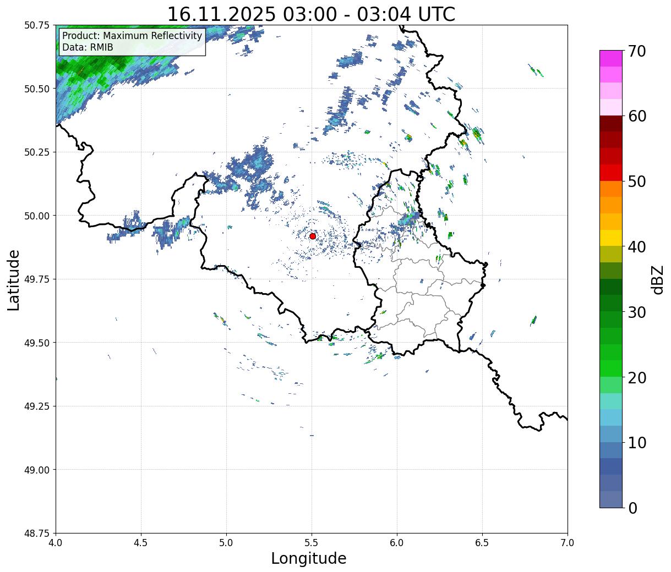Click the longitude tick label 6.5
Image resolution: width=671 pixels, height=572 pixels.
(x=482, y=542)
